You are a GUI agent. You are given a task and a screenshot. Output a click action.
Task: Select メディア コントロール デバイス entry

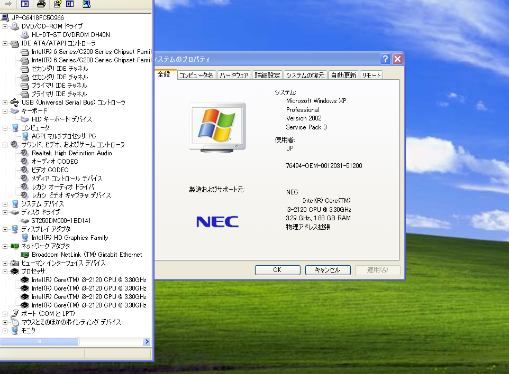pyautogui.click(x=67, y=178)
